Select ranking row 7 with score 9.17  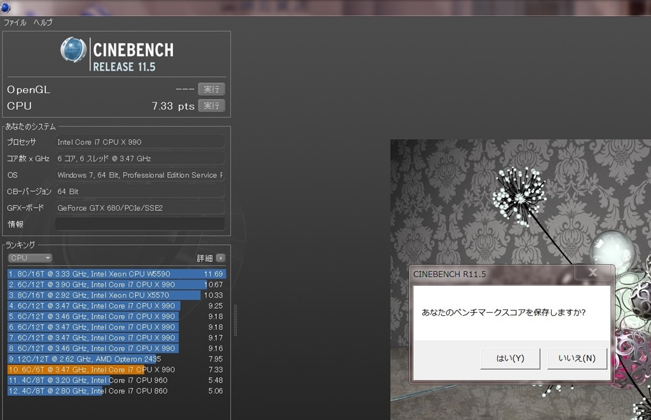[x=116, y=338]
